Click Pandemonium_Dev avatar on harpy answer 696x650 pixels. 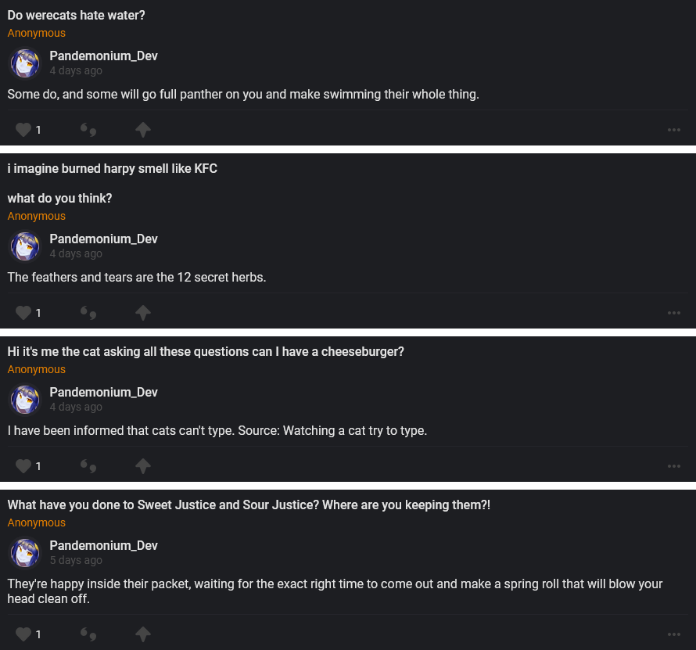(24, 246)
